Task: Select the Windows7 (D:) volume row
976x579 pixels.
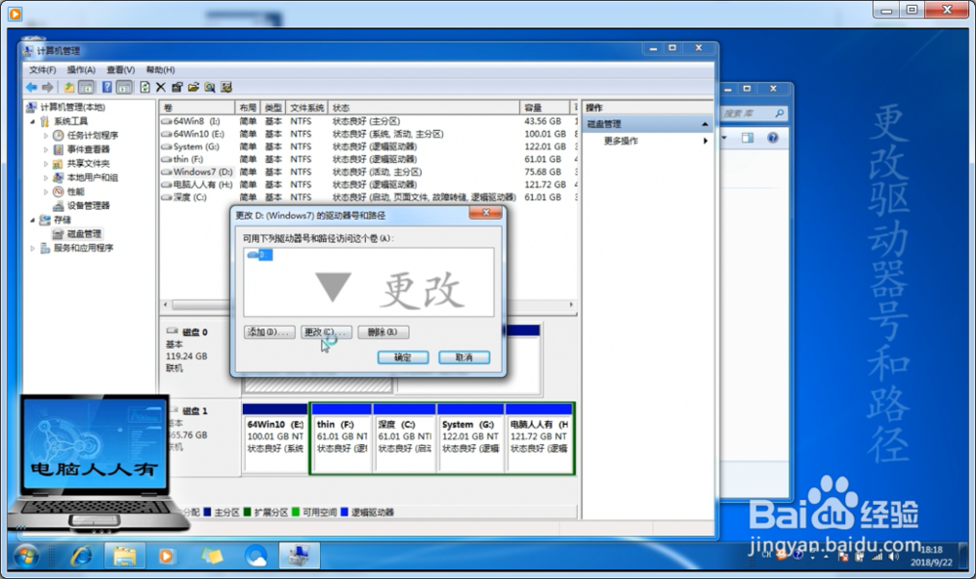Action: coord(367,172)
